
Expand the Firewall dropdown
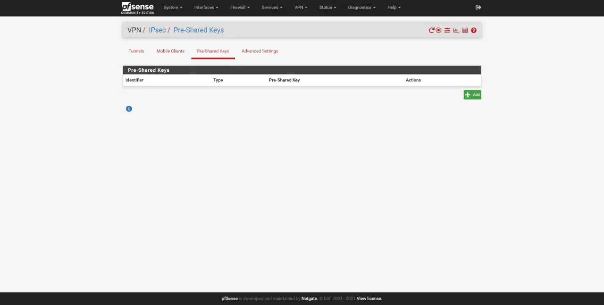(240, 8)
